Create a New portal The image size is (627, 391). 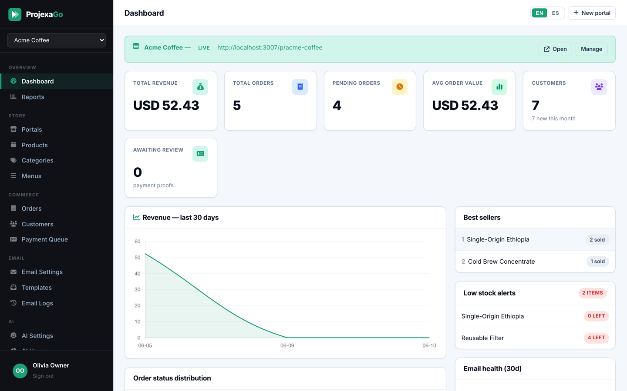click(x=592, y=13)
